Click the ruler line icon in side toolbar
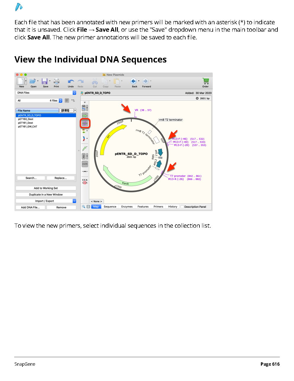 tap(85, 171)
